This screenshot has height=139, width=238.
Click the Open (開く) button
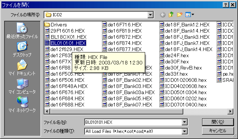(x=218, y=122)
